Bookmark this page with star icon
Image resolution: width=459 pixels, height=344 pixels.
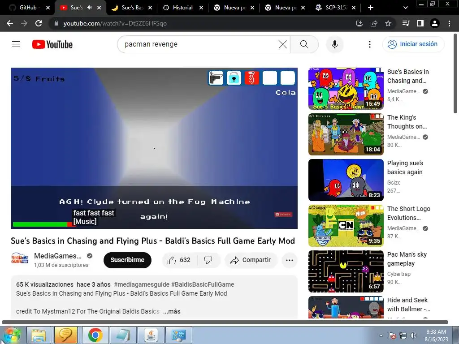click(388, 23)
